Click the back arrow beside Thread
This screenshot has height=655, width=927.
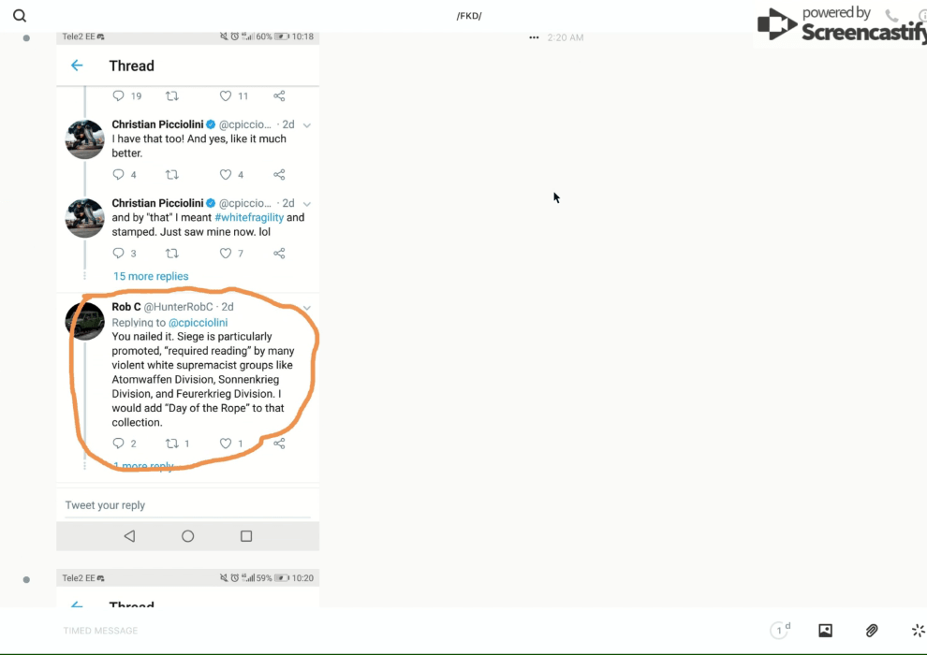pyautogui.click(x=77, y=65)
